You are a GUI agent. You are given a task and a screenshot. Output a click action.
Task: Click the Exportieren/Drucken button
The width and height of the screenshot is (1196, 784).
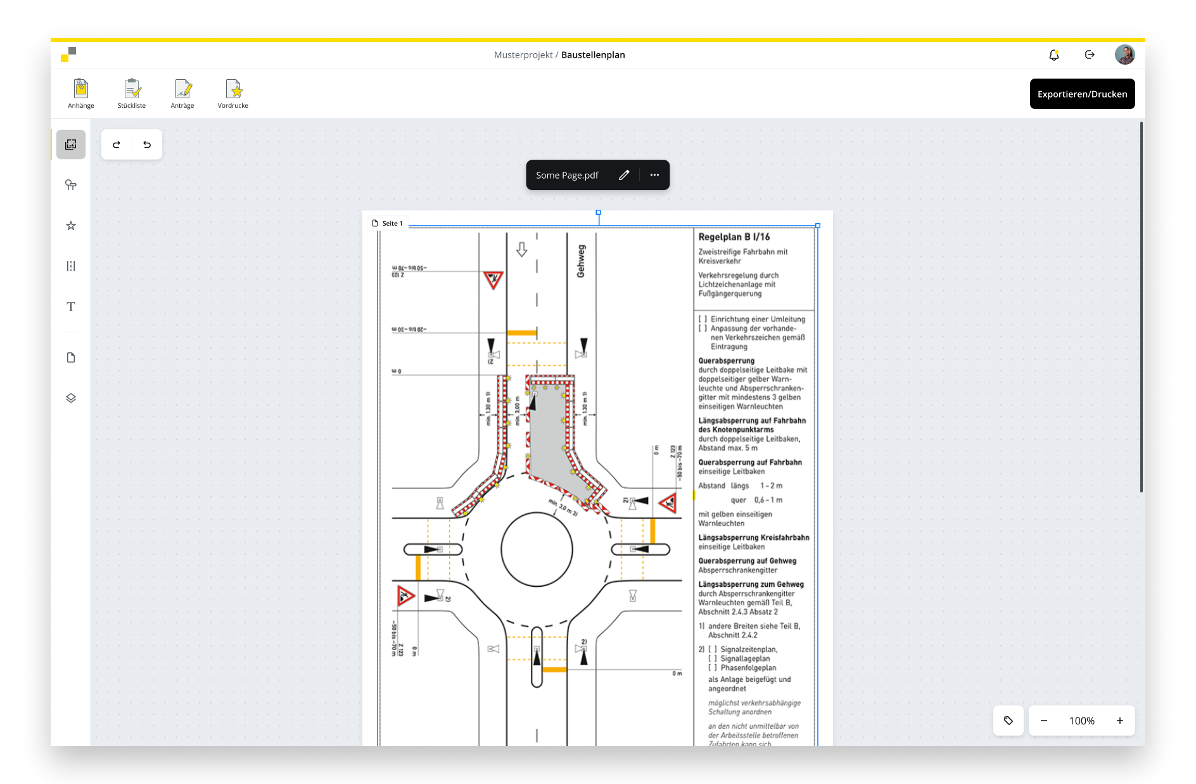(x=1082, y=94)
